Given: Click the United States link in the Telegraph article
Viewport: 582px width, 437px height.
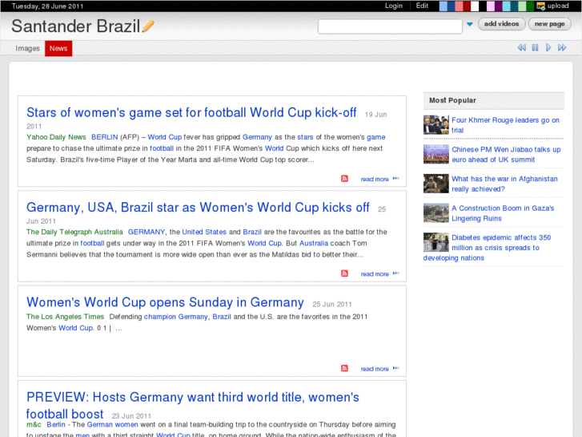Looking at the screenshot, I should click(204, 232).
